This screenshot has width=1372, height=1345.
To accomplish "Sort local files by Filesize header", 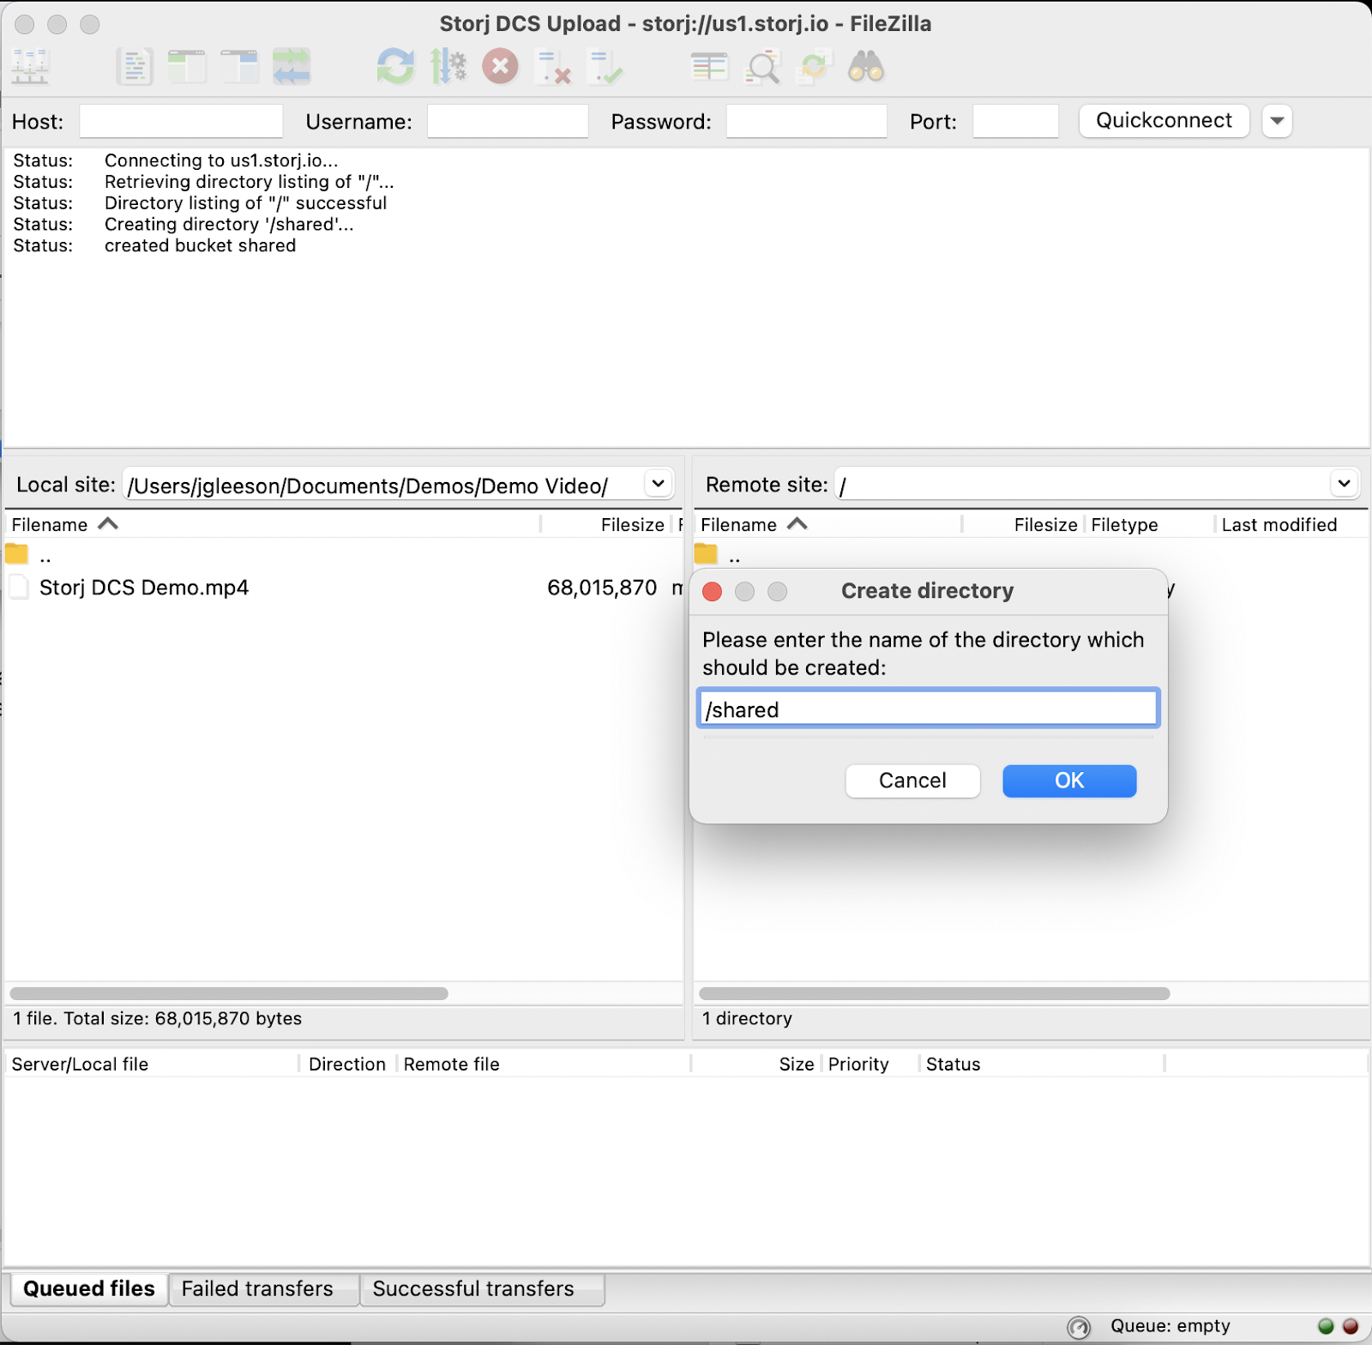I will (608, 525).
